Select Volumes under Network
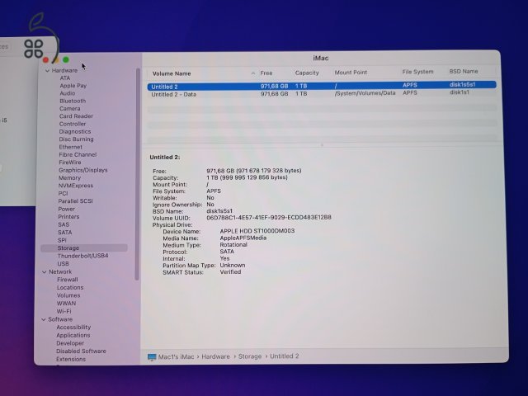528x396 pixels. [x=68, y=295]
